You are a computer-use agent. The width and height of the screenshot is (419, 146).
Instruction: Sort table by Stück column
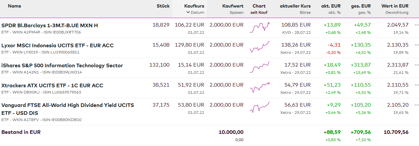click(x=163, y=6)
